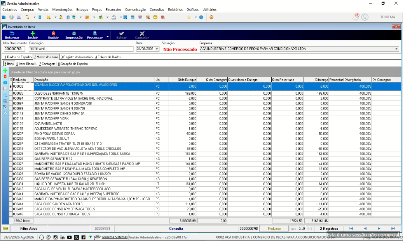
Task: Select the OLEO DESENGRIPANTE TKS0375 row
Action: (205, 94)
